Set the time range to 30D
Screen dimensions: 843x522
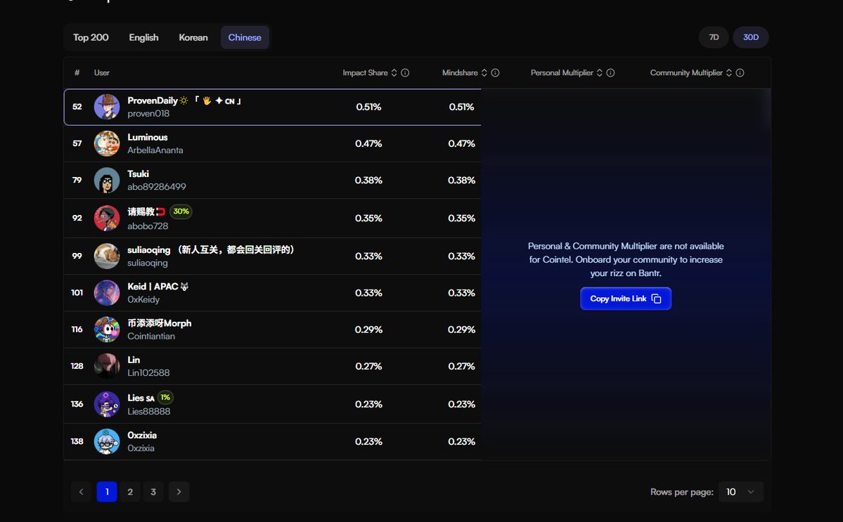(750, 38)
